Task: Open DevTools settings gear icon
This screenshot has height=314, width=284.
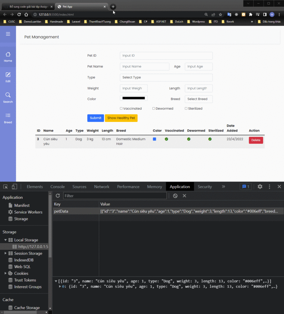Action: click(x=260, y=186)
